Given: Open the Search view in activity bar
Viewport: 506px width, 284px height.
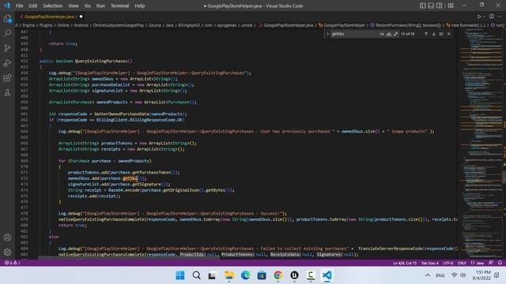Looking at the screenshot, I should 7,33.
